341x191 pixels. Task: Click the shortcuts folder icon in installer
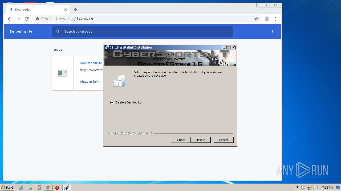coord(119,81)
